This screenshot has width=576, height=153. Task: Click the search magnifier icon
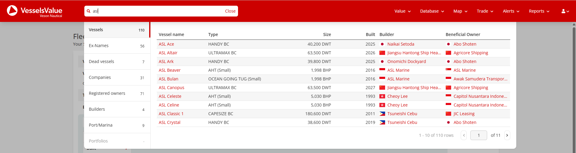pyautogui.click(x=89, y=11)
